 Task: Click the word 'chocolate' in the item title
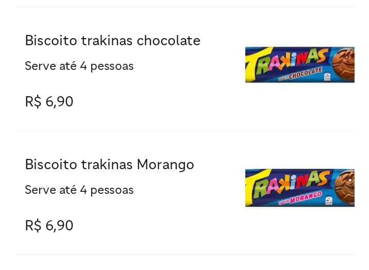[169, 41]
